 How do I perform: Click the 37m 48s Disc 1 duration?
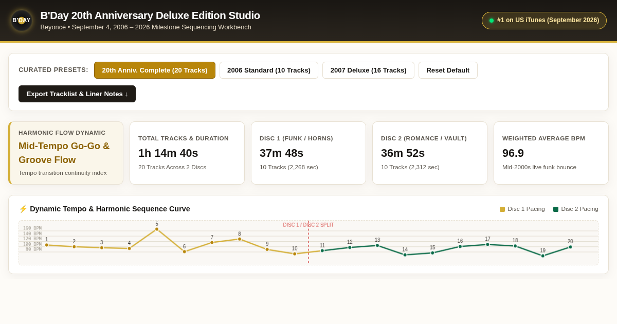[x=282, y=153]
